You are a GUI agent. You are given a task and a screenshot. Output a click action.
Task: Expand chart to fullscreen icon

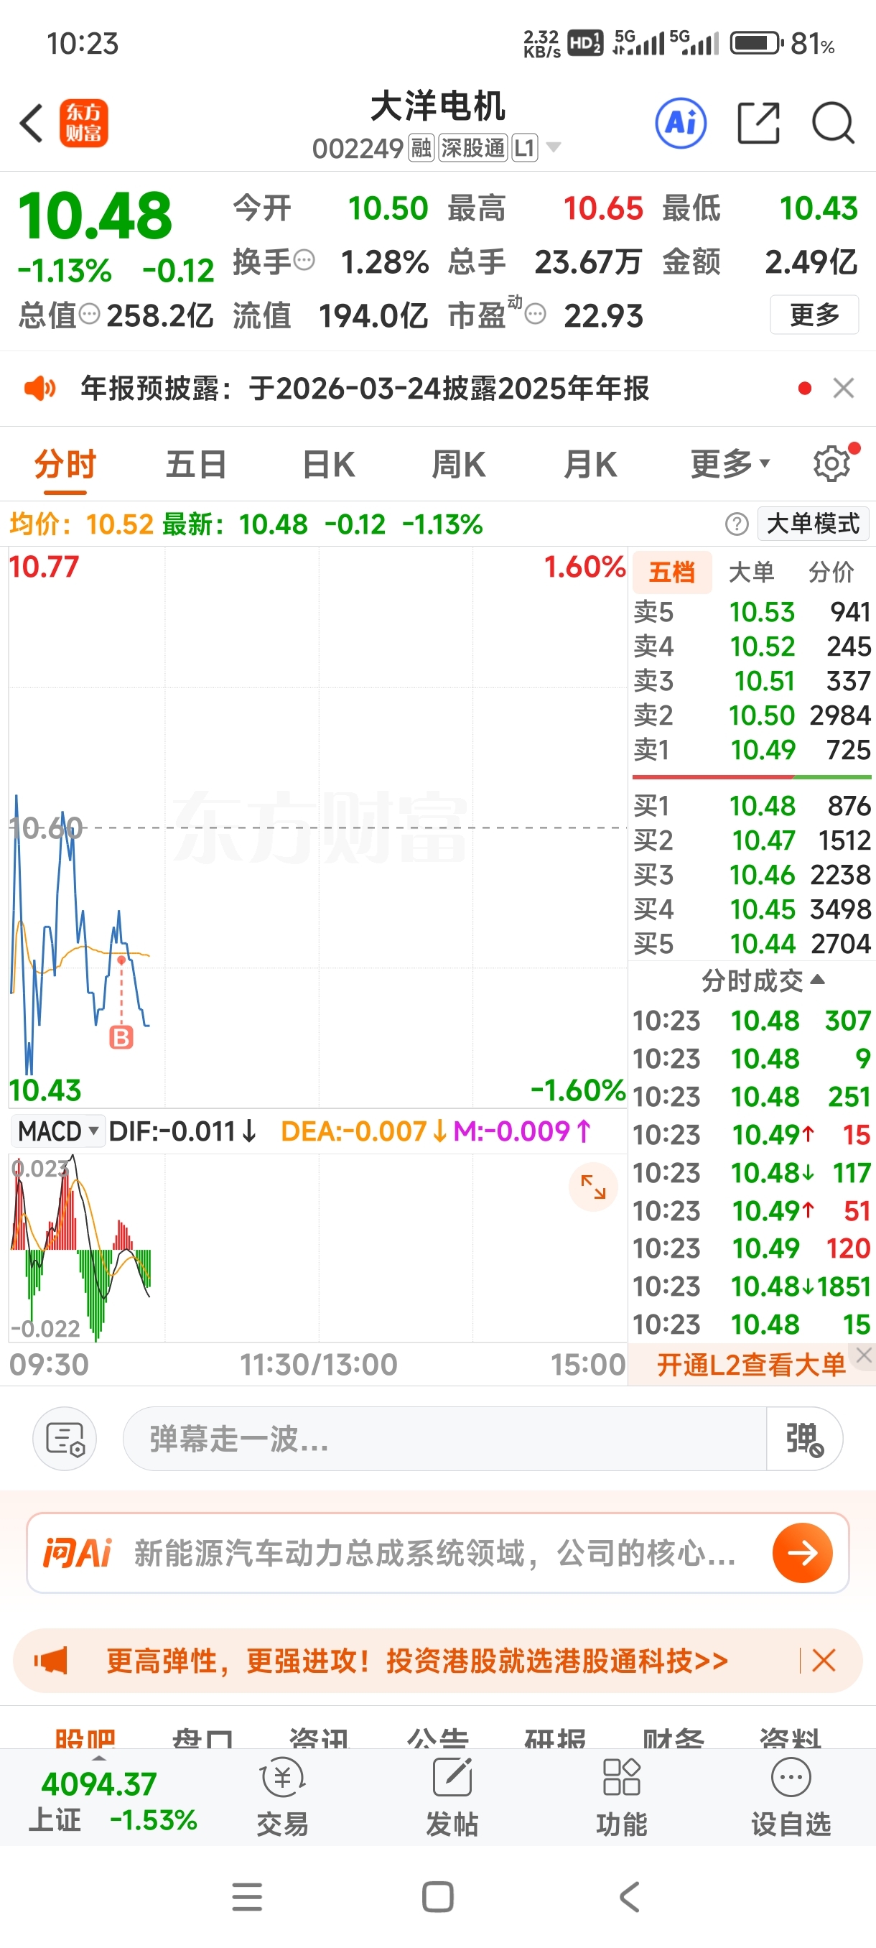[593, 1187]
